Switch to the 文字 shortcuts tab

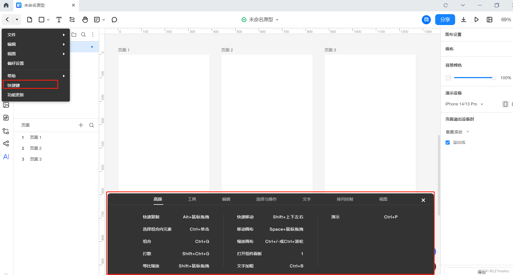click(307, 199)
